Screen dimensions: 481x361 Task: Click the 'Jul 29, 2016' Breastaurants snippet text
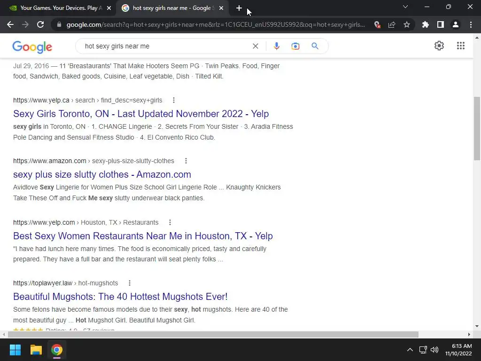147,71
